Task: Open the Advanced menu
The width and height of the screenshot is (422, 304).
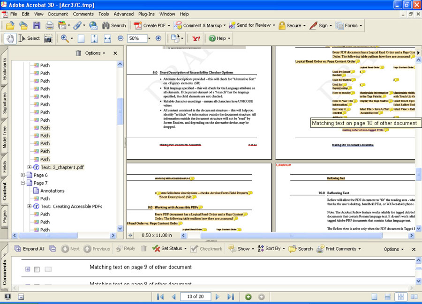Action: 123,14
